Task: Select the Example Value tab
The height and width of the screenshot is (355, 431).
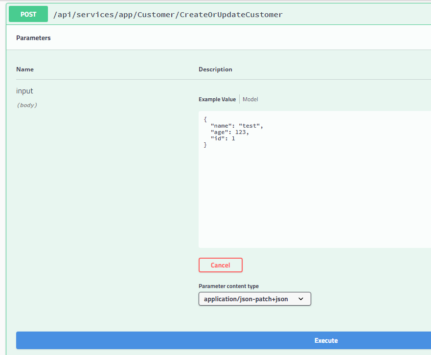Action: click(217, 99)
